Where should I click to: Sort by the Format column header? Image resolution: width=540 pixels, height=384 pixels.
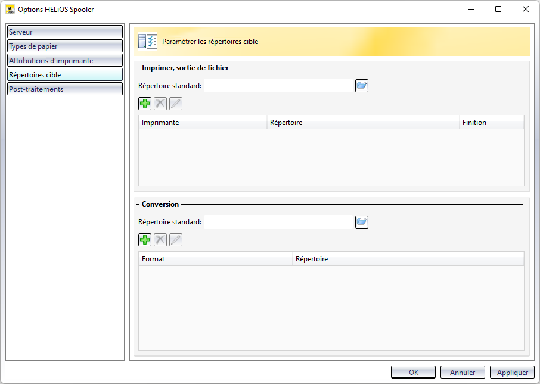(x=216, y=259)
